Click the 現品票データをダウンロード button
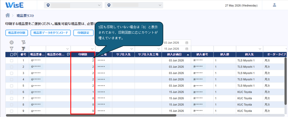Image resolution: width=288 pixels, height=117 pixels. coord(50,33)
